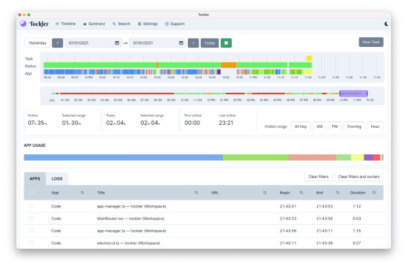Click the Tockler logo icon
Viewport: 408px width, 262px height.
[23, 24]
